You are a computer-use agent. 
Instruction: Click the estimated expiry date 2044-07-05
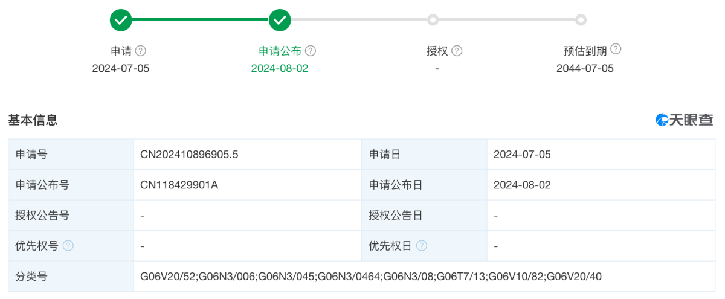pyautogui.click(x=585, y=68)
